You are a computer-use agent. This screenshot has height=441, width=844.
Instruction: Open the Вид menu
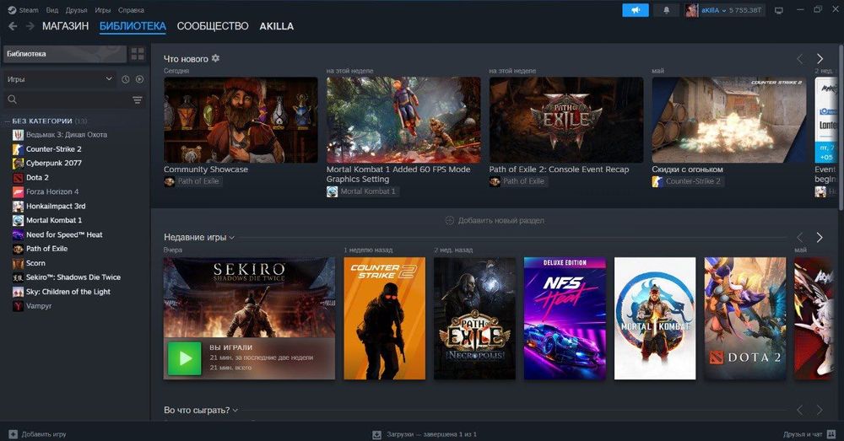(x=52, y=9)
